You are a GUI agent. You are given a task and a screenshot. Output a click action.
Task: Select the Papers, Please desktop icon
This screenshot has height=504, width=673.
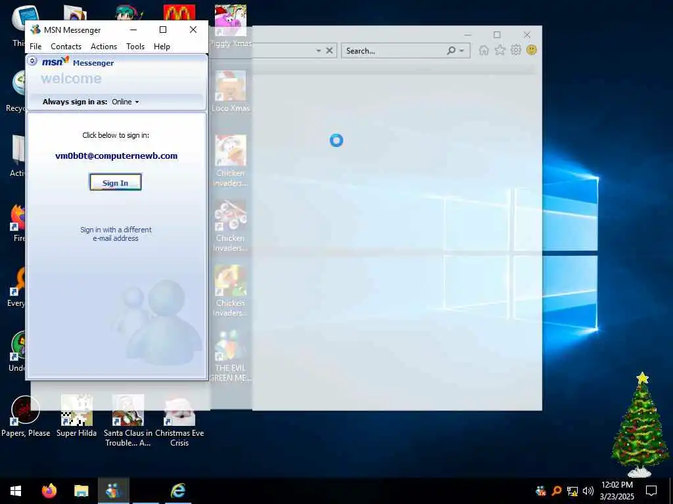pyautogui.click(x=26, y=416)
